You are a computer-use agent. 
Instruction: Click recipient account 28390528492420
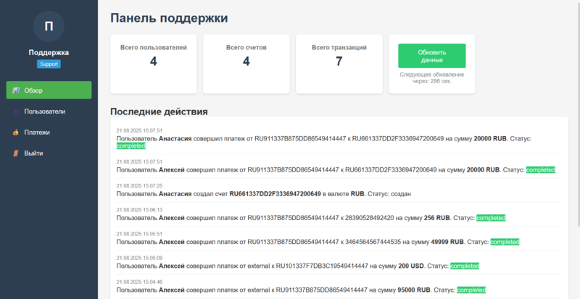[x=370, y=218]
